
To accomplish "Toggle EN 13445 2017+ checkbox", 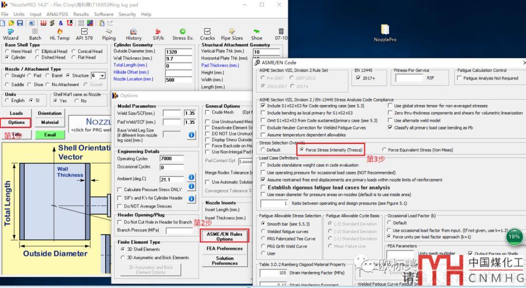I will pyautogui.click(x=358, y=78).
